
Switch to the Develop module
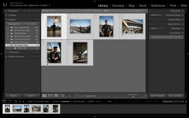coord(118,5)
